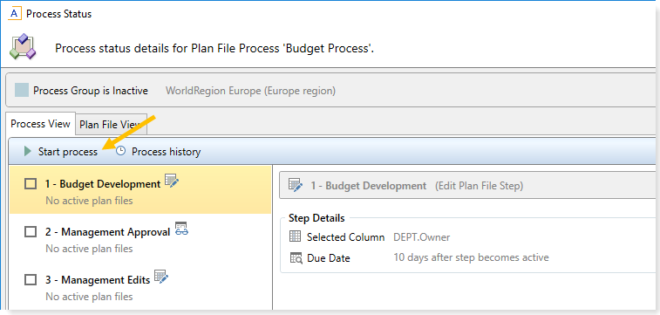Click the edit icon beside Budget Development step
This screenshot has width=660, height=315.
click(172, 181)
